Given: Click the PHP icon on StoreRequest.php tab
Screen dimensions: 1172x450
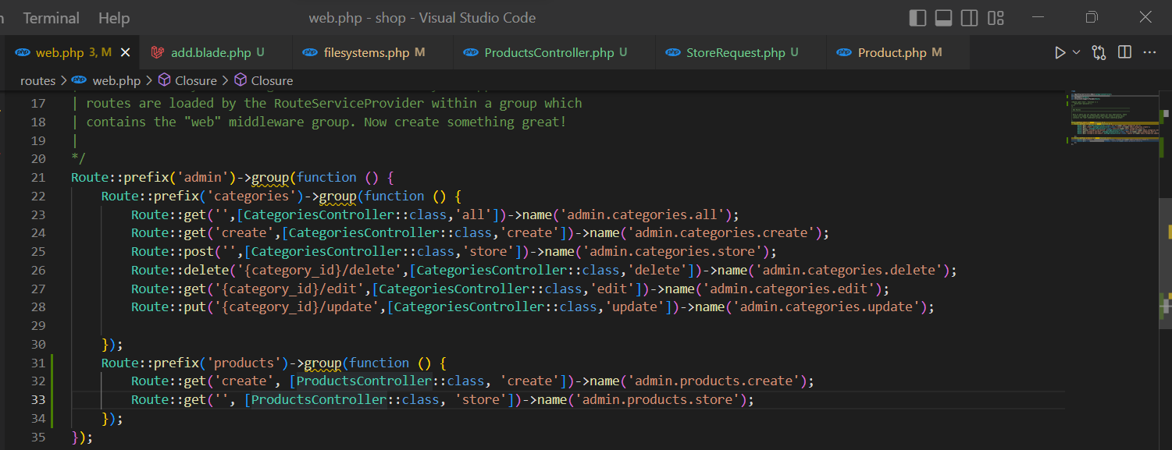Looking at the screenshot, I should (672, 53).
